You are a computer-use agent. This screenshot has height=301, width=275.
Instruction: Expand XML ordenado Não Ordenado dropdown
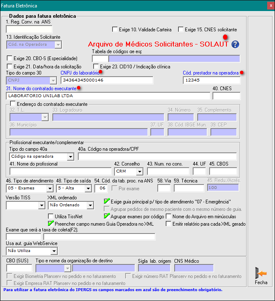[90, 205]
